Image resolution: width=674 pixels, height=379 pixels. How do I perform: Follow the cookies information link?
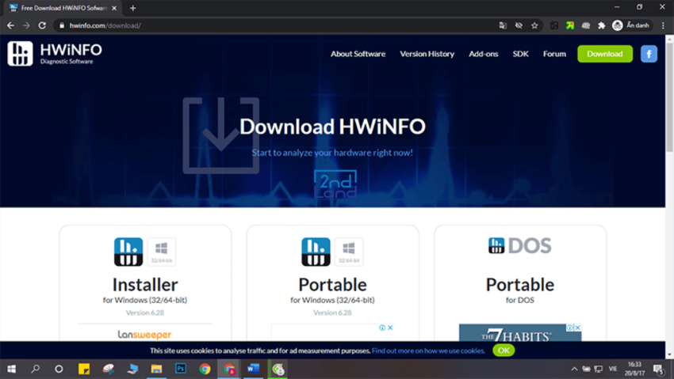[428, 351]
